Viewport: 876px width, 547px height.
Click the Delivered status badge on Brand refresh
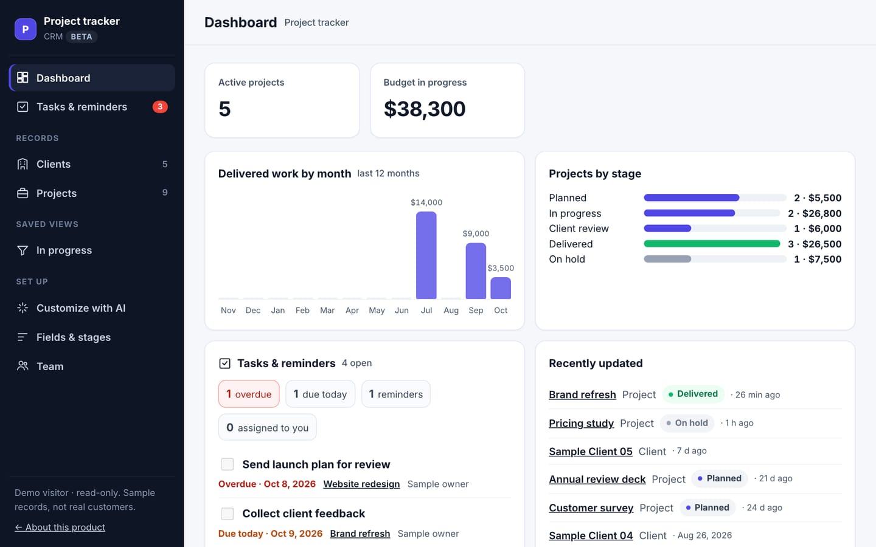tap(693, 394)
